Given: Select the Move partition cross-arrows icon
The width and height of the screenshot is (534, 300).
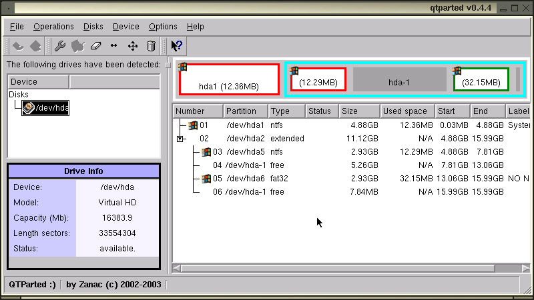Looking at the screenshot, I should (x=133, y=46).
